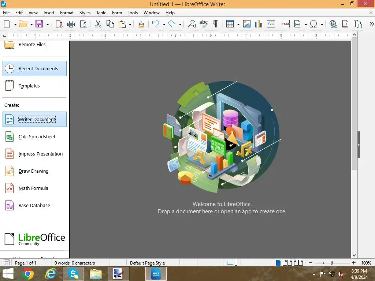
Task: Open the Table menu
Action: [x=101, y=13]
